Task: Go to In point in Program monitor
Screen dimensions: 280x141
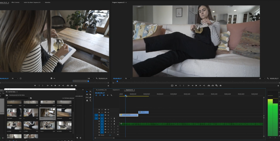Action: [x=189, y=86]
